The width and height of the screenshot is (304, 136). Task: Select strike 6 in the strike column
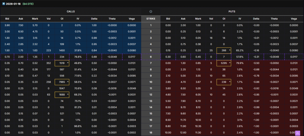151,57
